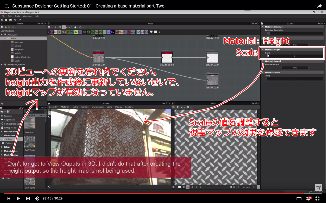Add a comment bubble to graph
The width and height of the screenshot is (326, 203).
[151, 32]
